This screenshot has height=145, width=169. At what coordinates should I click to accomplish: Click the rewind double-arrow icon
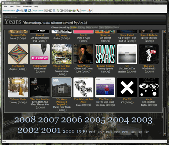tap(50, 11)
